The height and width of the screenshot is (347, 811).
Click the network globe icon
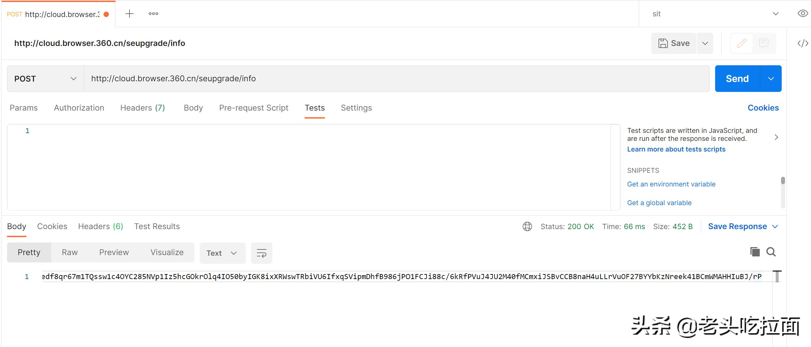(x=527, y=226)
